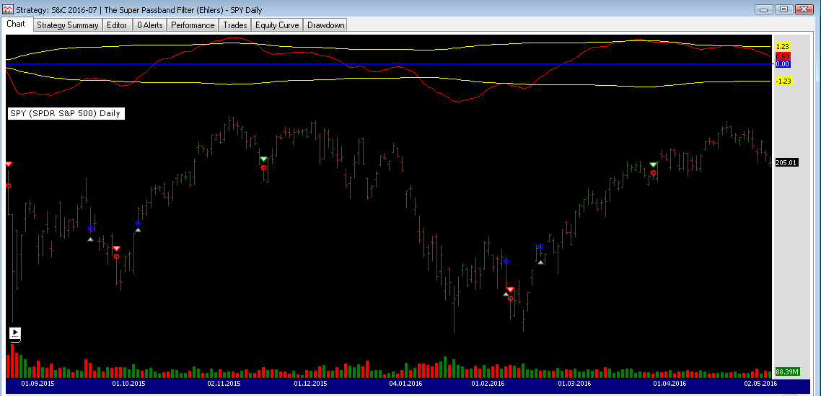821x396 pixels.
Task: View the 0 Alerts tab
Action: [x=149, y=25]
